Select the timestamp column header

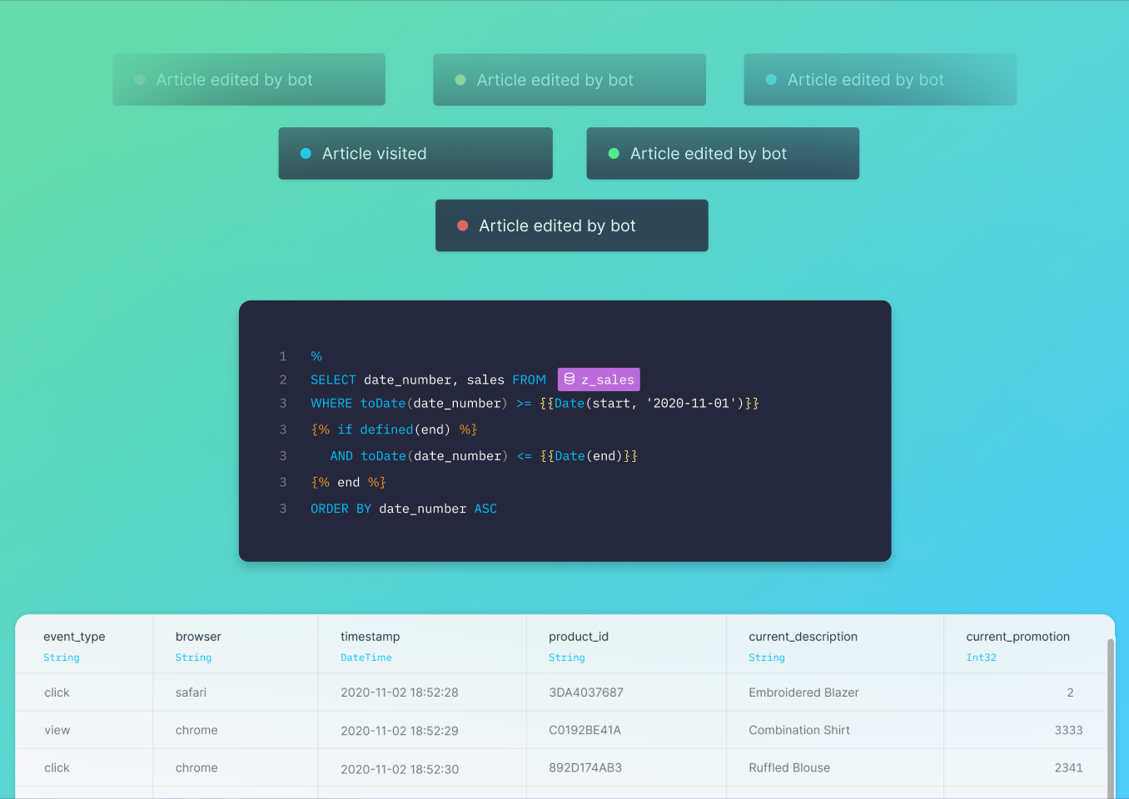pos(371,637)
